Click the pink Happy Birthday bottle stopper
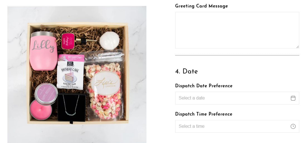Screen dimensions: 304x143 pos(68,41)
